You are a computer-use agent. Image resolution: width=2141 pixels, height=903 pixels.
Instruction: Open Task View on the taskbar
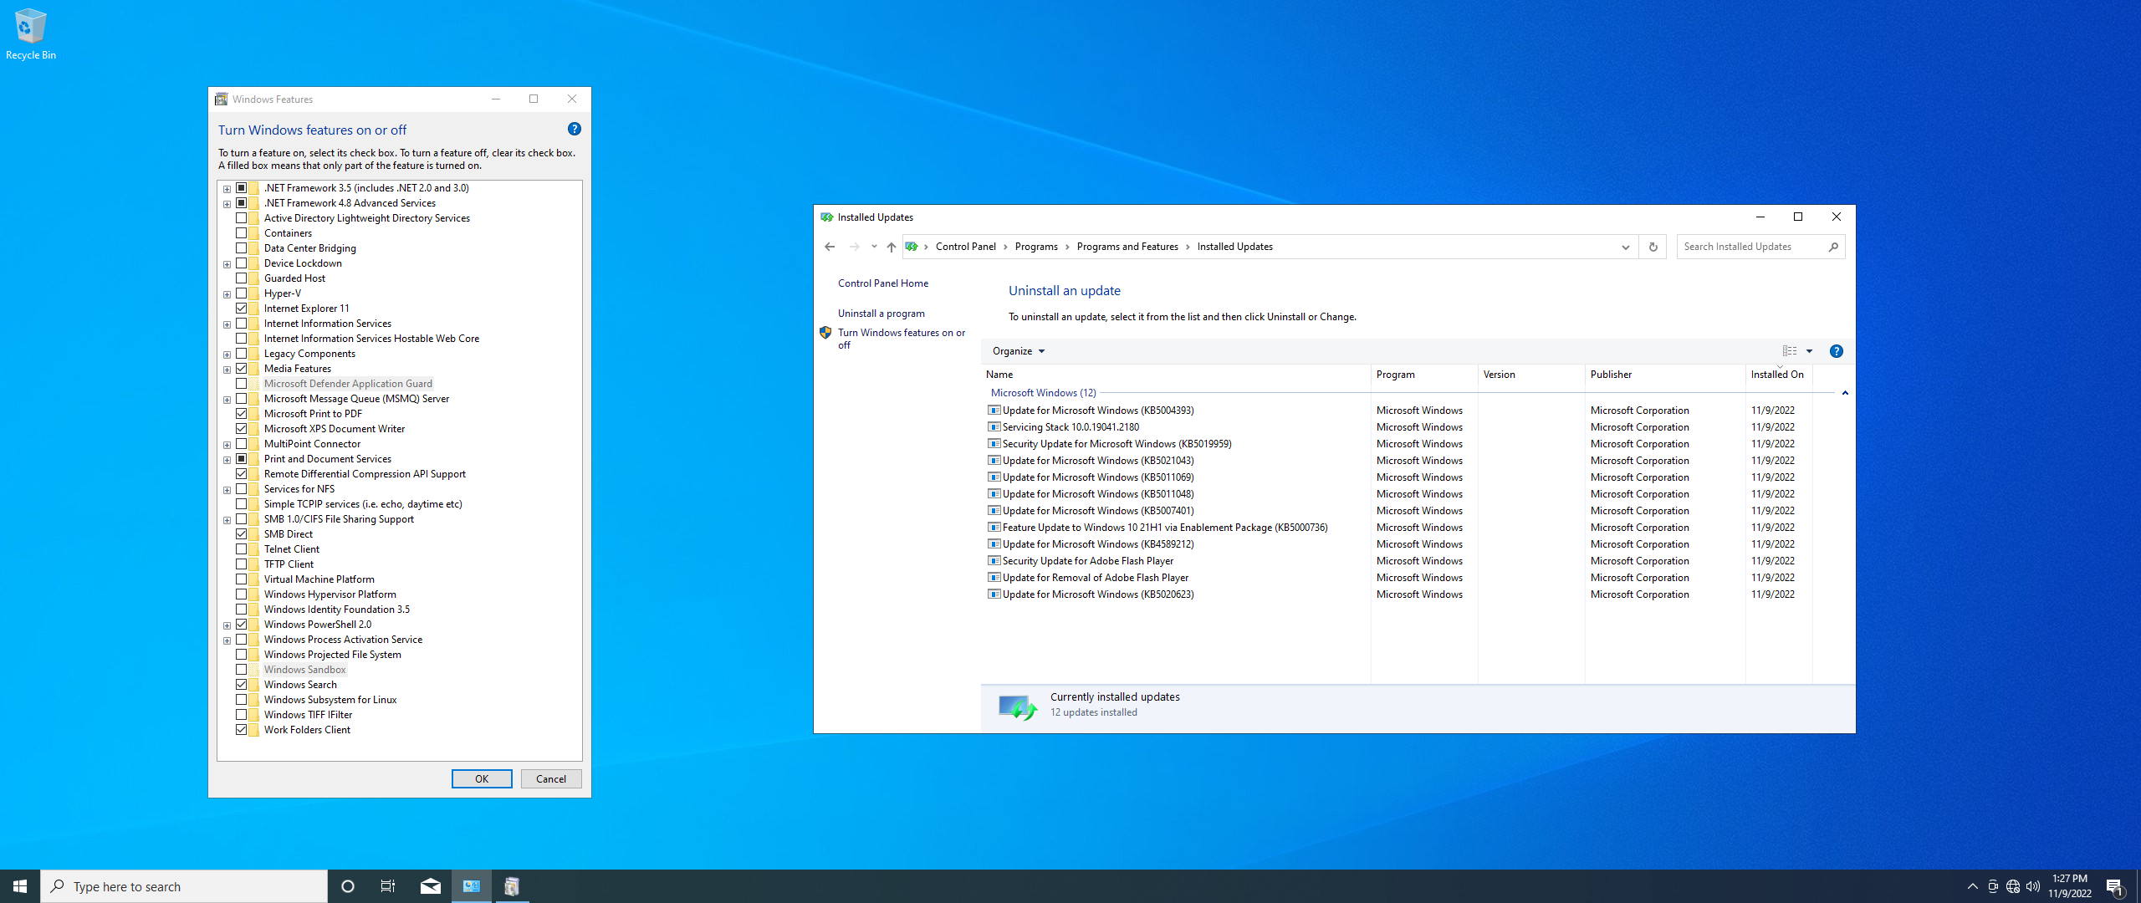pyautogui.click(x=388, y=886)
